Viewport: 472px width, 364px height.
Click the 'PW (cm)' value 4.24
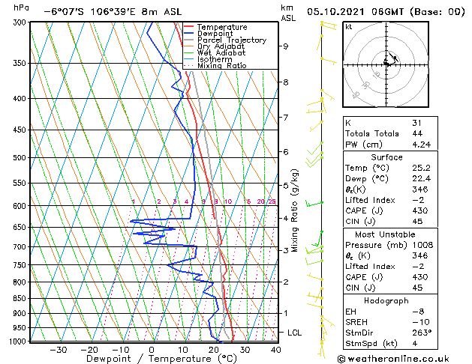(x=422, y=145)
